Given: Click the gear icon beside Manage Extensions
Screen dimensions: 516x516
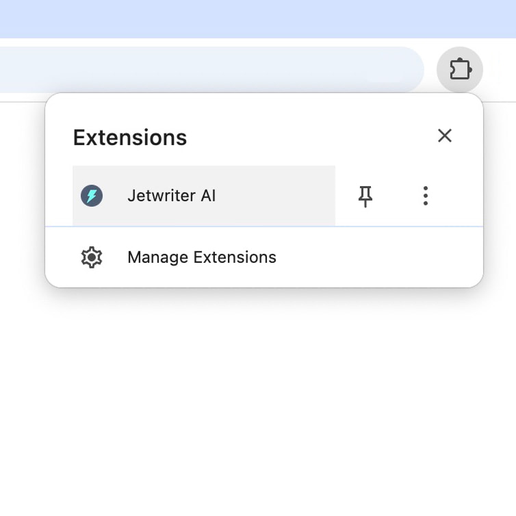Looking at the screenshot, I should [92, 257].
